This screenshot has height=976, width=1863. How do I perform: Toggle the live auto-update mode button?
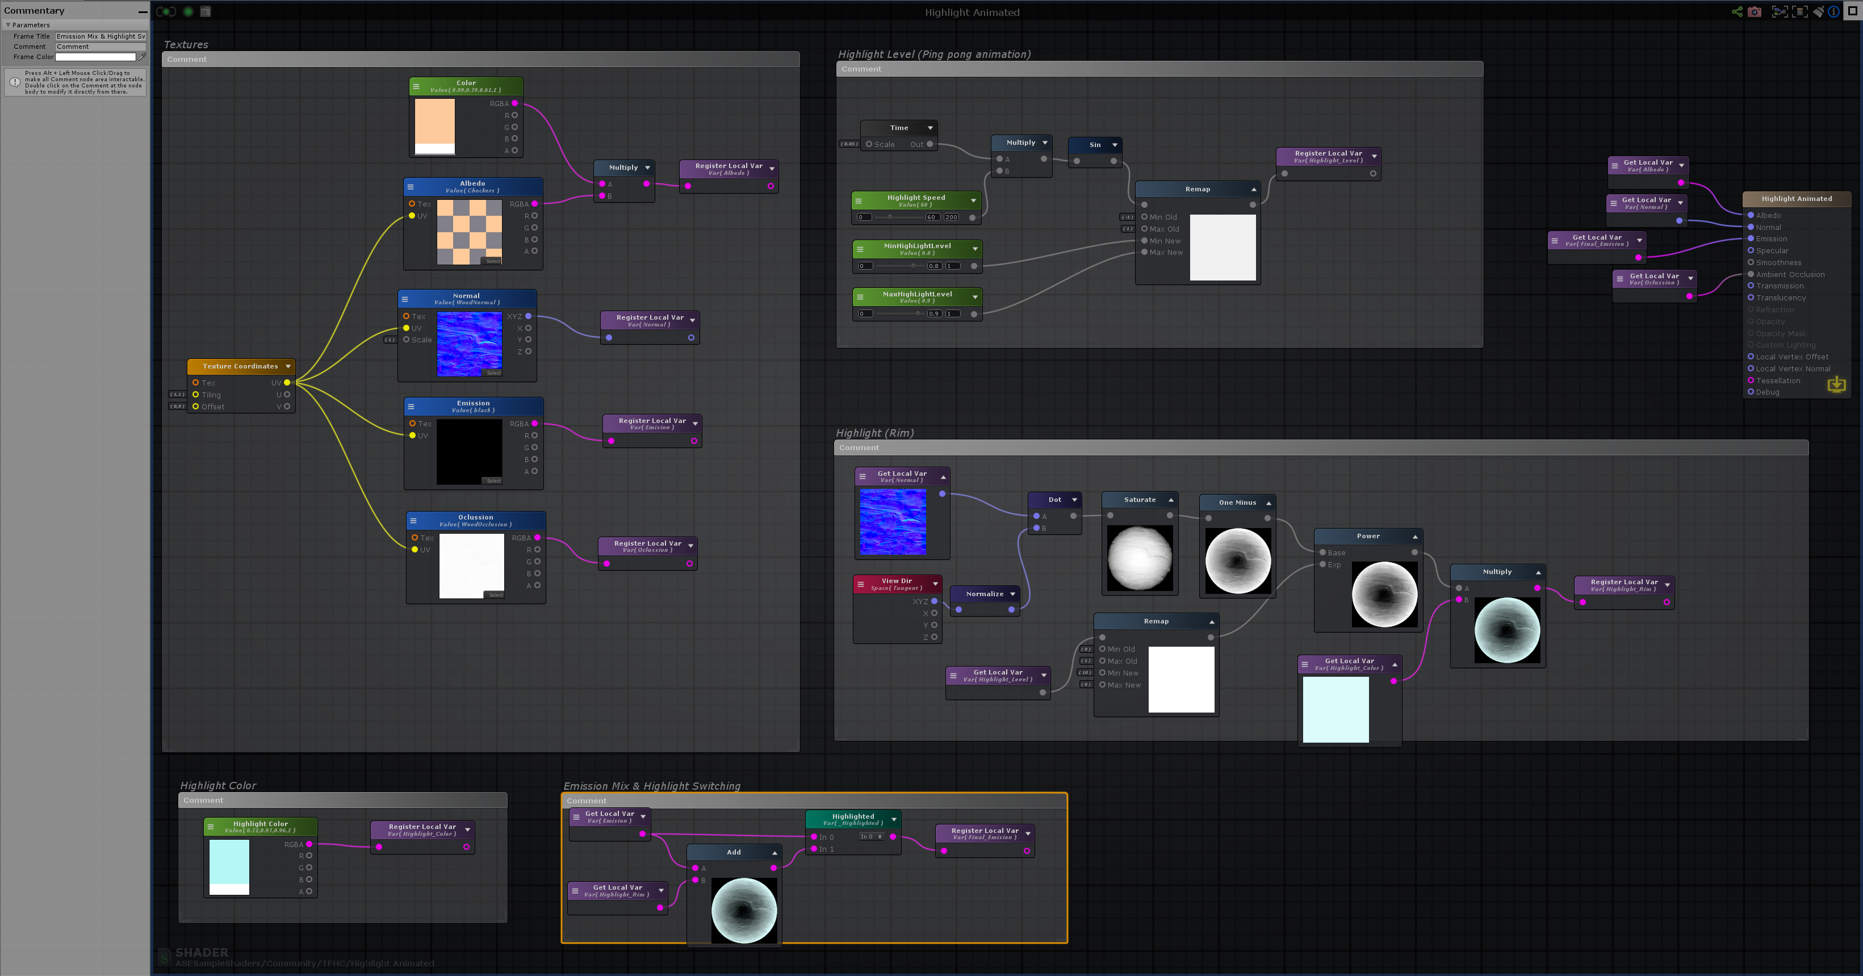[166, 11]
